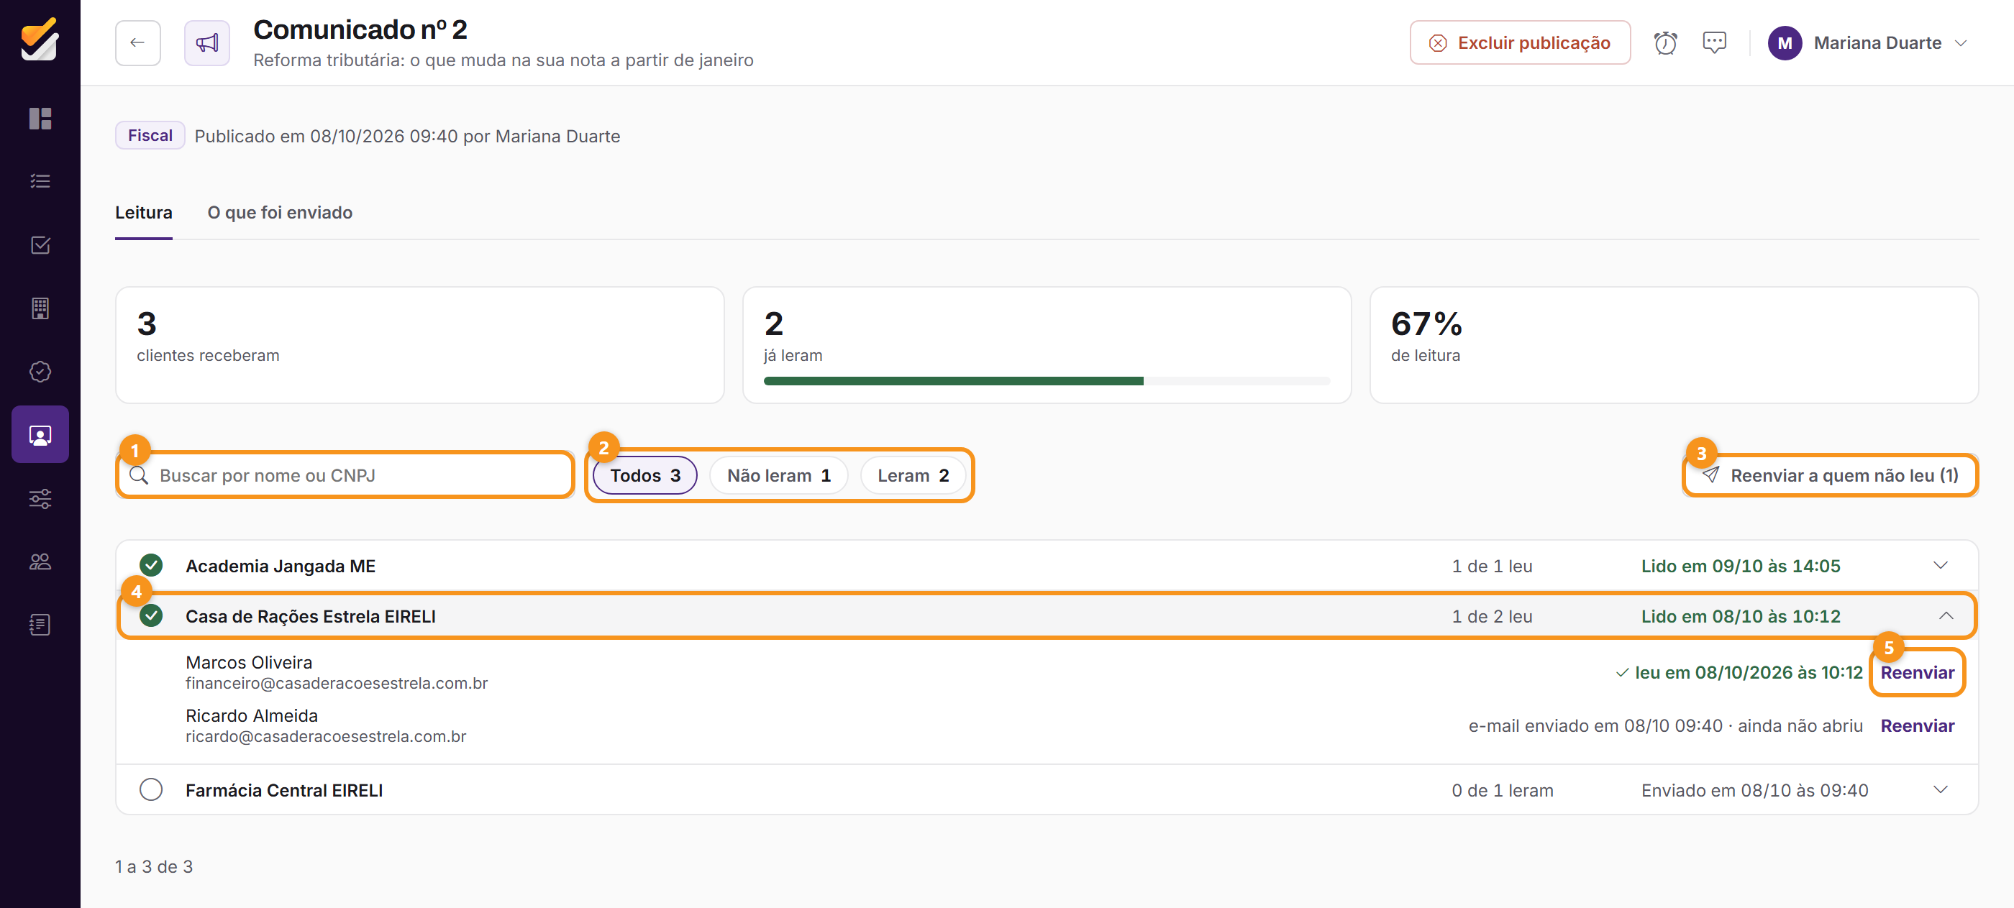Viewport: 2014px width, 908px height.
Task: Open the sliders settings icon in sidebar
Action: pos(40,498)
